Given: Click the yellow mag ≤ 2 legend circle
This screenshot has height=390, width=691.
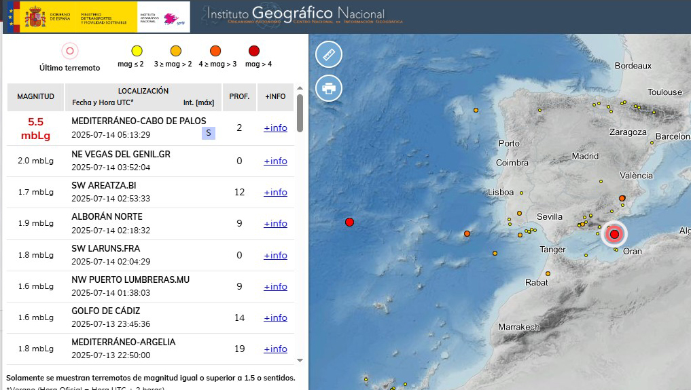Looking at the screenshot, I should (137, 51).
